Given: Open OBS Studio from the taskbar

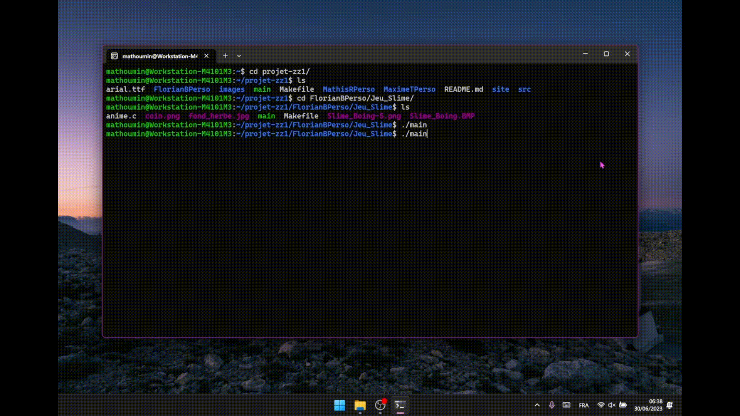Looking at the screenshot, I should 380,405.
